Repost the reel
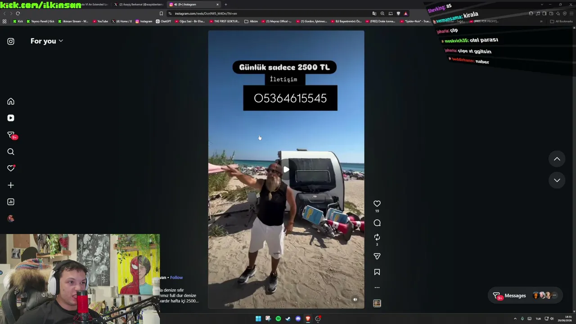This screenshot has height=324, width=576. 377,237
